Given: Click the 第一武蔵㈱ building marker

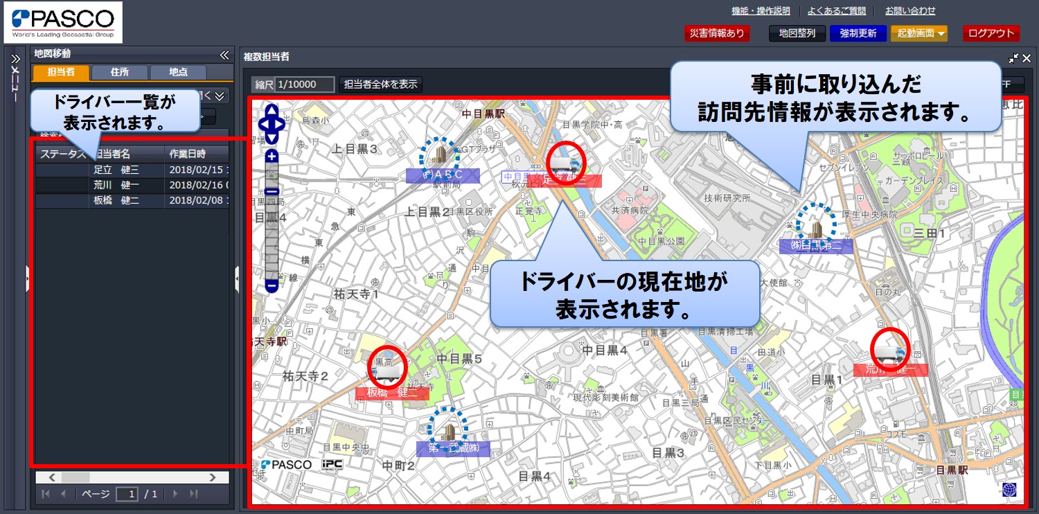Looking at the screenshot, I should coord(448,427).
